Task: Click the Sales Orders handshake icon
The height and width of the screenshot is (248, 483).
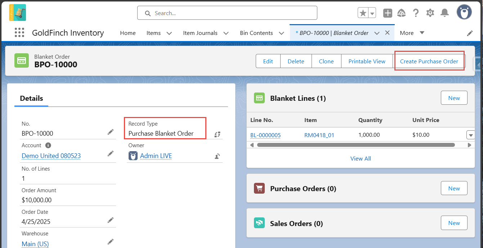Action: (259, 223)
